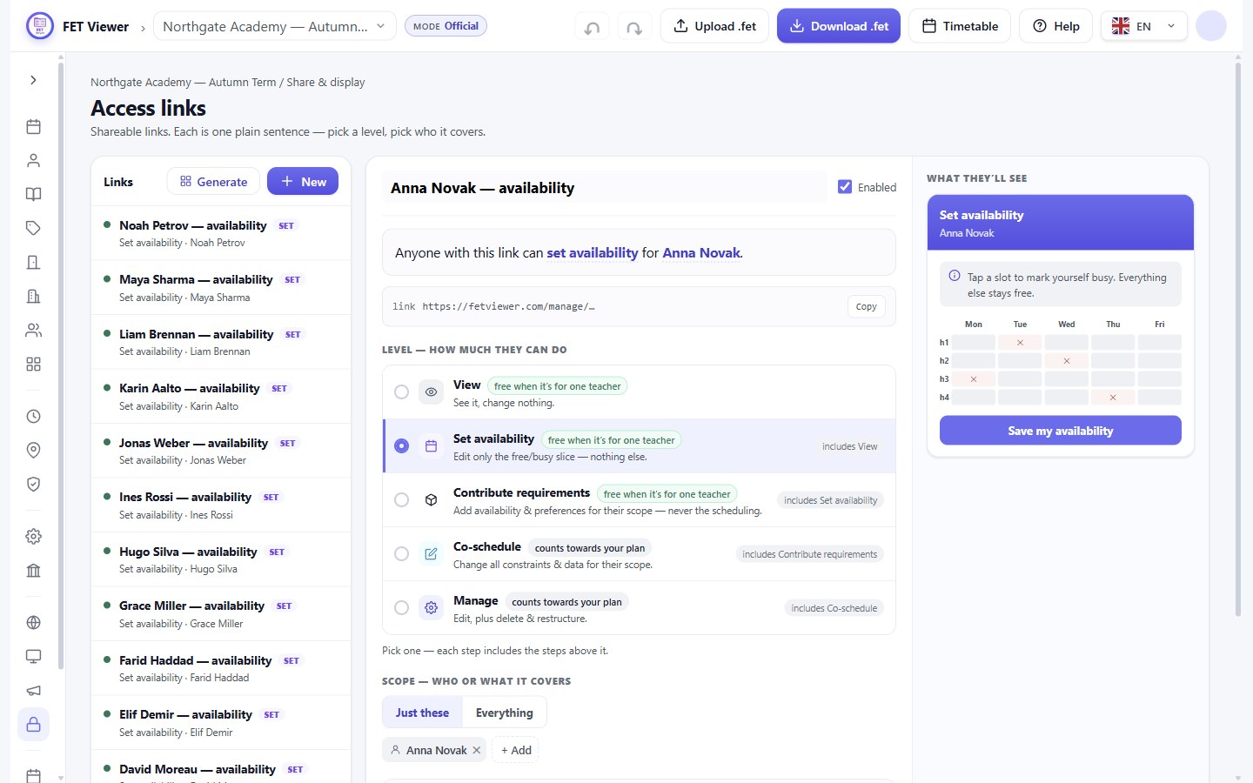
Task: Click the Upload .fet button
Action: 715,26
